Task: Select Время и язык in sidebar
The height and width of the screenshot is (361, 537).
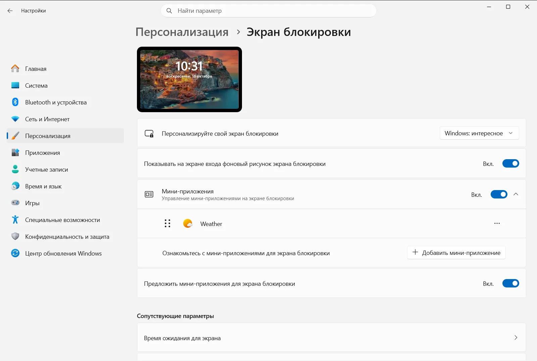Action: pos(65,186)
